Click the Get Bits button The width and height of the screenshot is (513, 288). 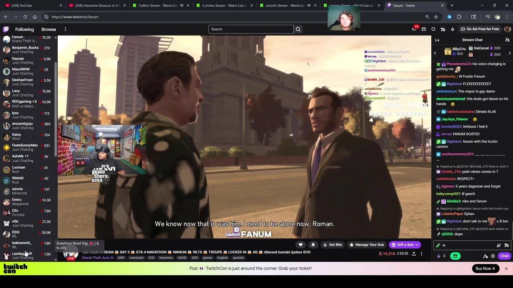click(333, 245)
